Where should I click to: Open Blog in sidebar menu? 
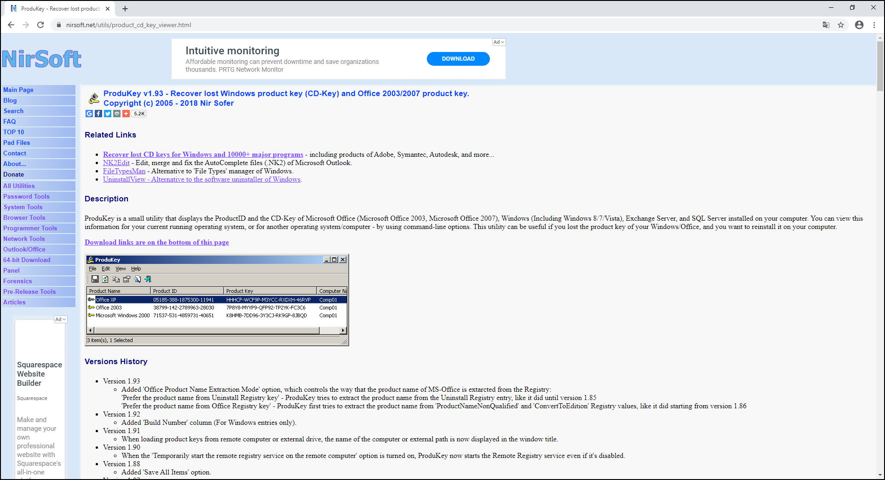coord(38,100)
